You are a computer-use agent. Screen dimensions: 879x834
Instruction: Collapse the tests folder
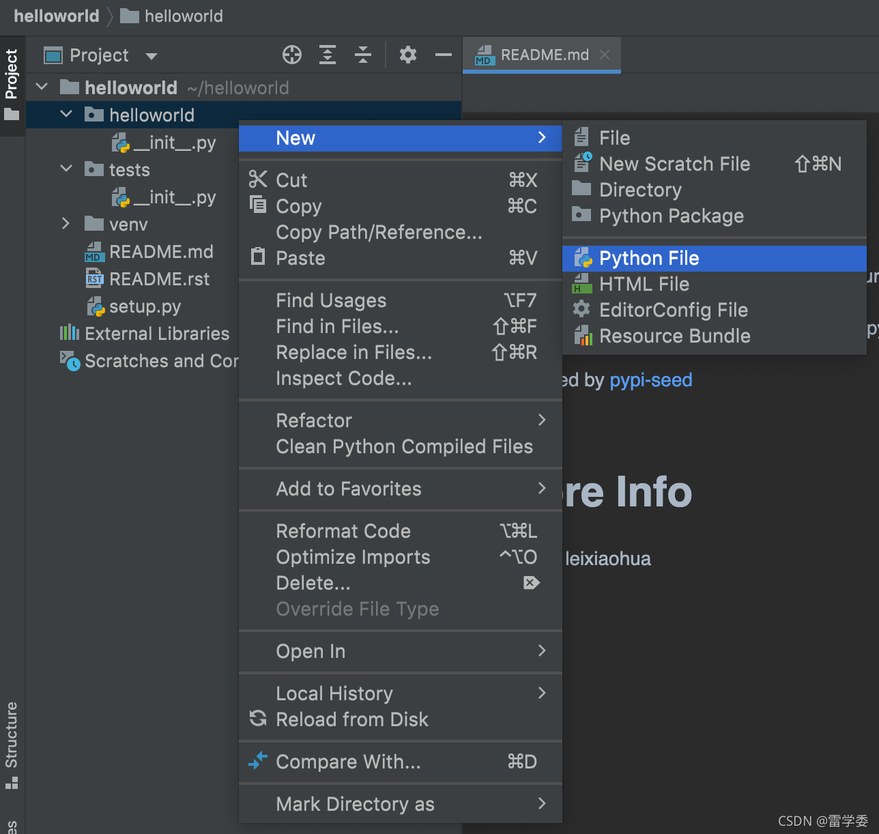coord(66,169)
